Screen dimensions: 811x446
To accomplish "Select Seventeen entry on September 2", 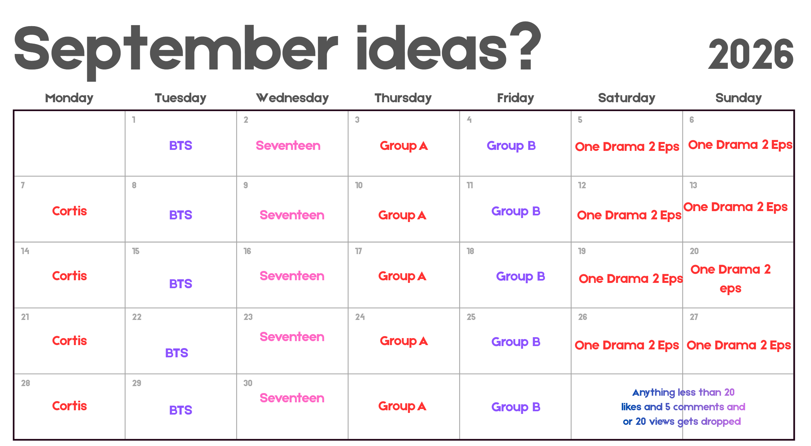I will click(x=288, y=146).
